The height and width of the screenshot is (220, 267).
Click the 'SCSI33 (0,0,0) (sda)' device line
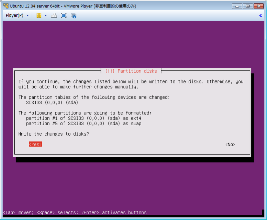click(52, 102)
